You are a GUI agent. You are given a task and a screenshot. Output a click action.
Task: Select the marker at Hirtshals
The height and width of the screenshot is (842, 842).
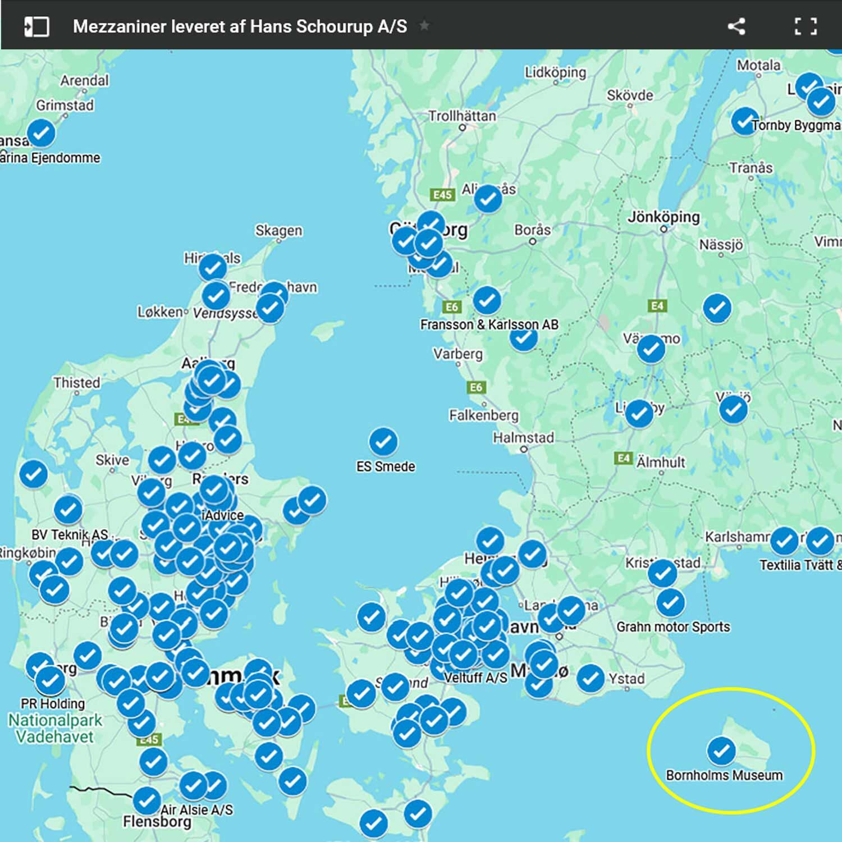coord(213,267)
